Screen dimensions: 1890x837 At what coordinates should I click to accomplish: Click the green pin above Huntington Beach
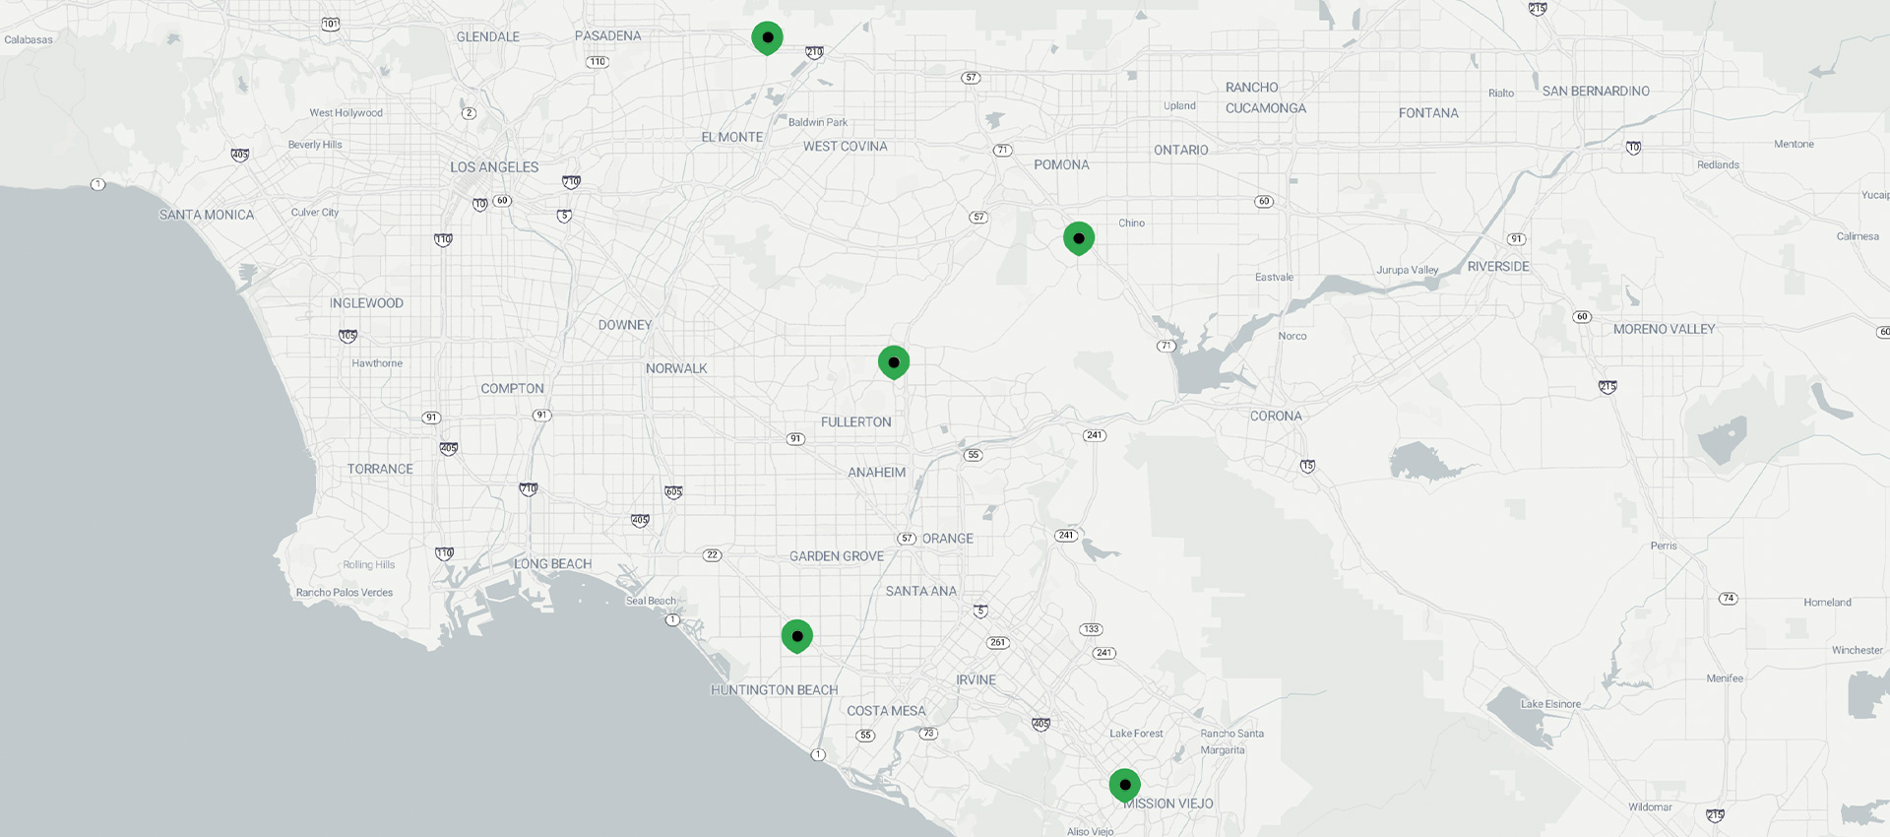[x=797, y=636]
